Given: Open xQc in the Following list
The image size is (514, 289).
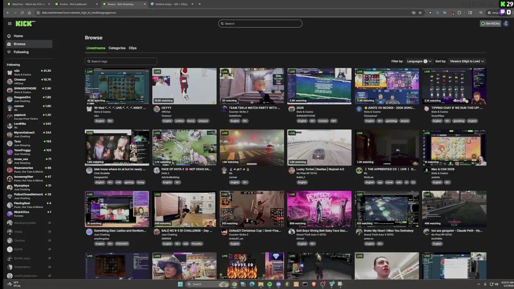Looking at the screenshot, I should (x=29, y=72).
